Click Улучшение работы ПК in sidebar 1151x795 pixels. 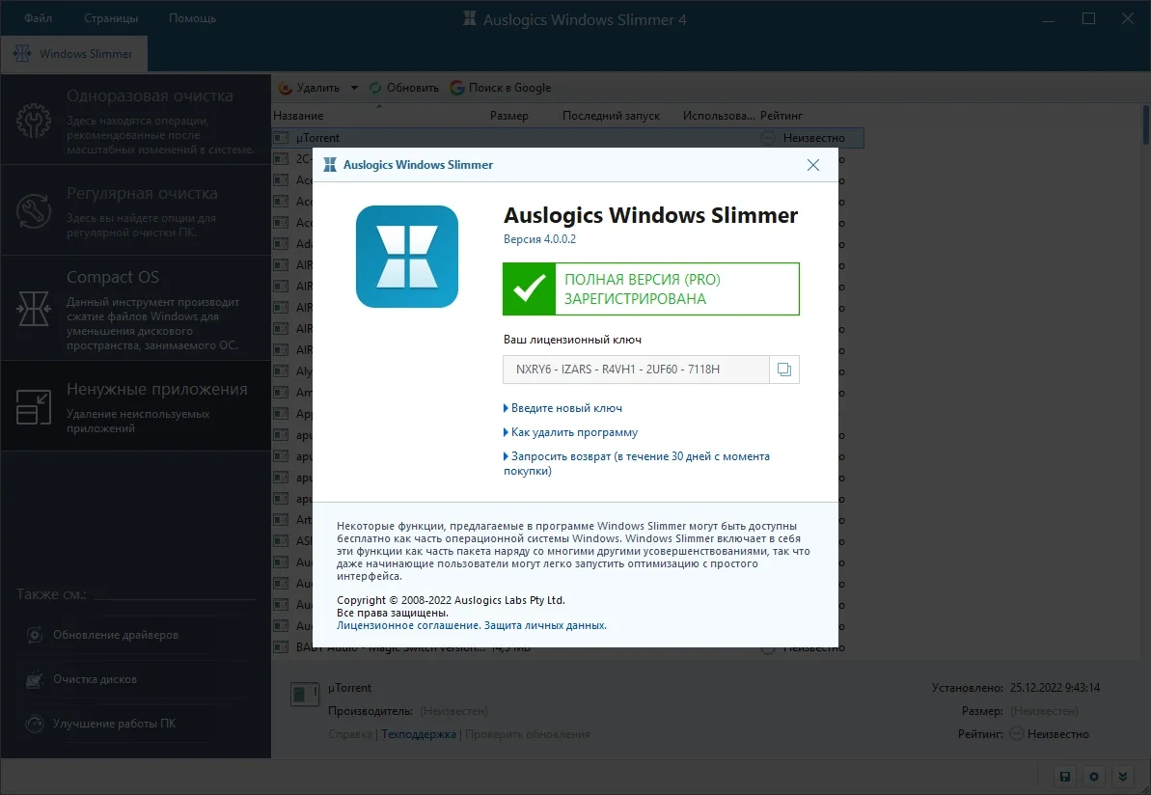click(114, 724)
